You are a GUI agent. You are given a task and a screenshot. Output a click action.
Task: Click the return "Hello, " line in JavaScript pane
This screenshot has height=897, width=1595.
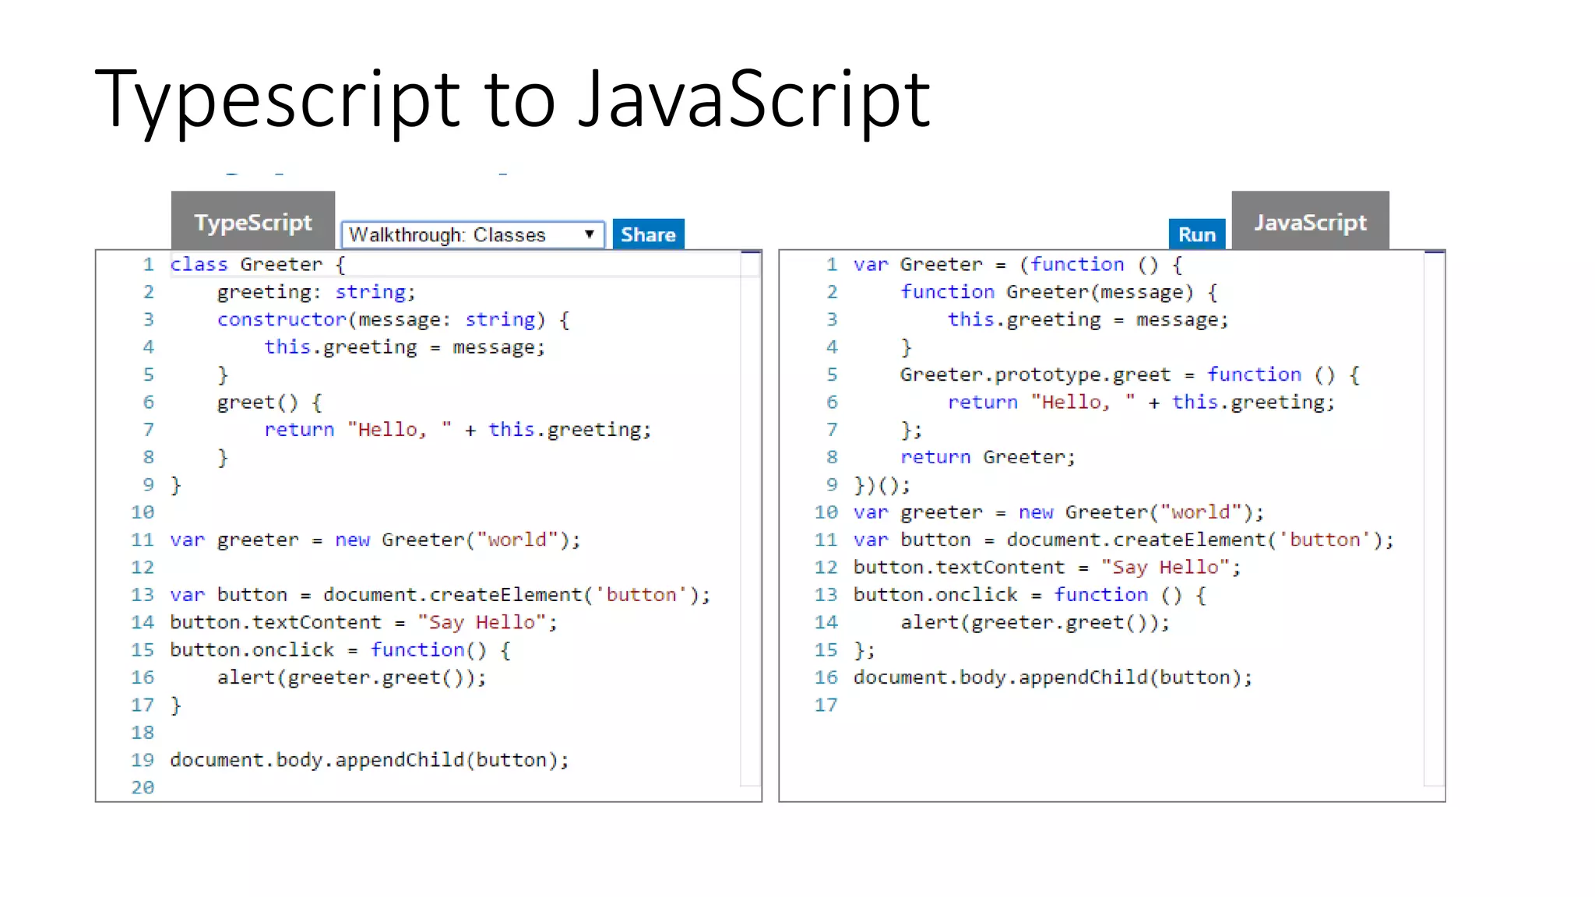point(1141,403)
